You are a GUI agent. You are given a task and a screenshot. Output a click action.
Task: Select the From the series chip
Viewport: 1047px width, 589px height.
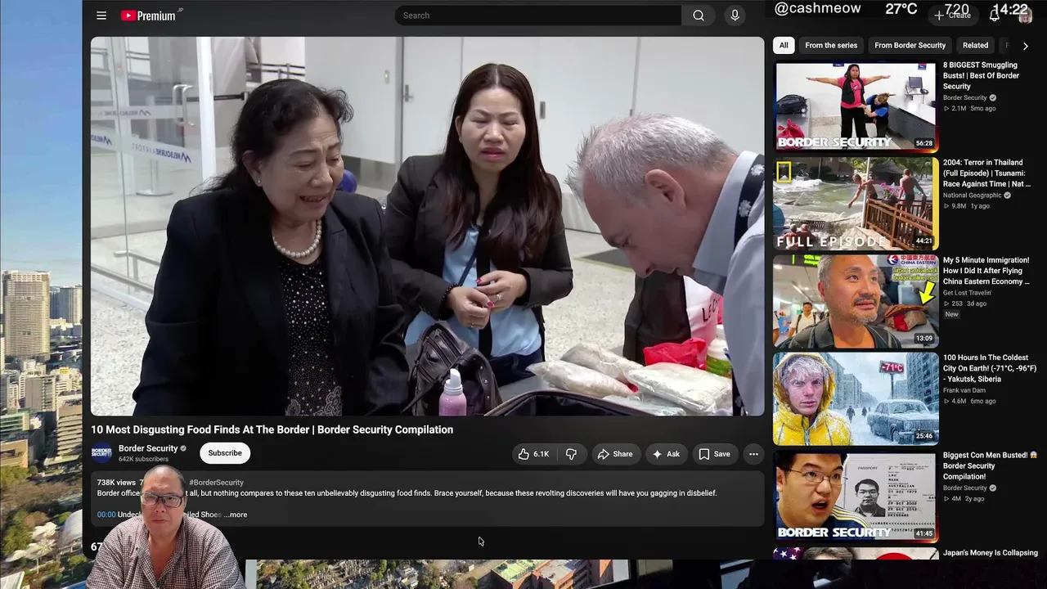click(x=831, y=46)
